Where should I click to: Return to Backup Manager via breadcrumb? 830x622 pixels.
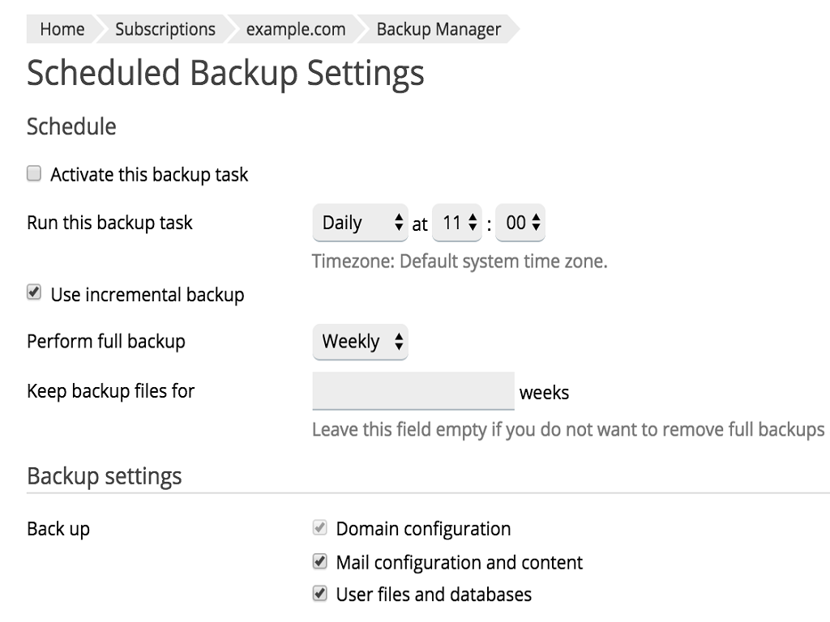pyautogui.click(x=438, y=29)
